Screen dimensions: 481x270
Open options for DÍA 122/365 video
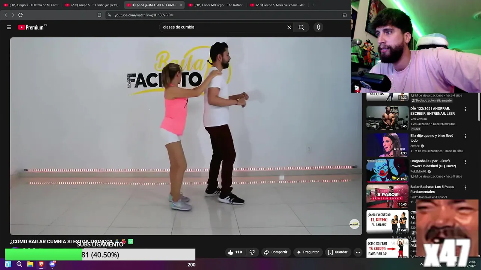pos(465,109)
